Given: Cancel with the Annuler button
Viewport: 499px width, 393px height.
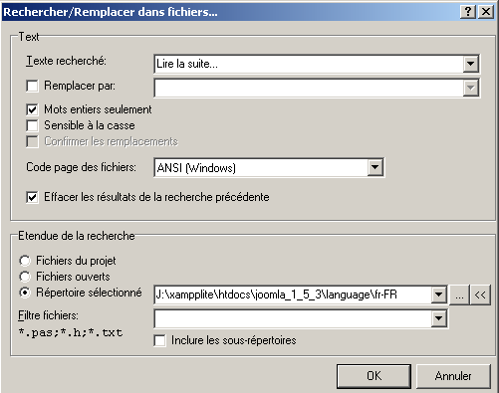Looking at the screenshot, I should (453, 376).
